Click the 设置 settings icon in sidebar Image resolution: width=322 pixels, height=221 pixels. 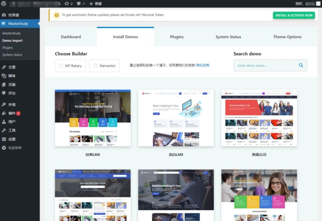pyautogui.click(x=4, y=139)
